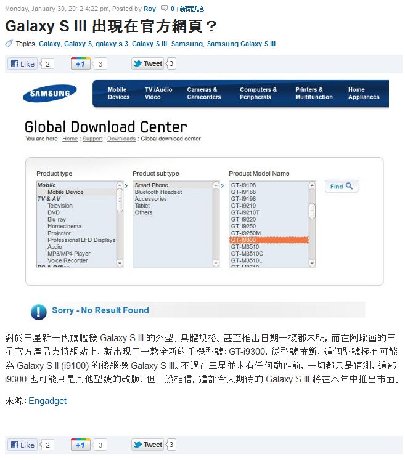Click the Find search button
The height and width of the screenshot is (460, 405).
pos(342,187)
